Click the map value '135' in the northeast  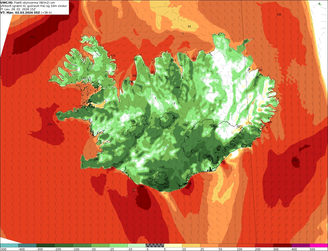point(279,15)
